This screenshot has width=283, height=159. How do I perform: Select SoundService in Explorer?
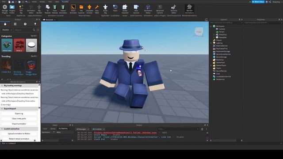click(x=221, y=71)
